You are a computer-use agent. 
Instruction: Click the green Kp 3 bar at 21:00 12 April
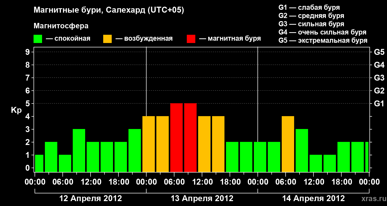pos(135,151)
